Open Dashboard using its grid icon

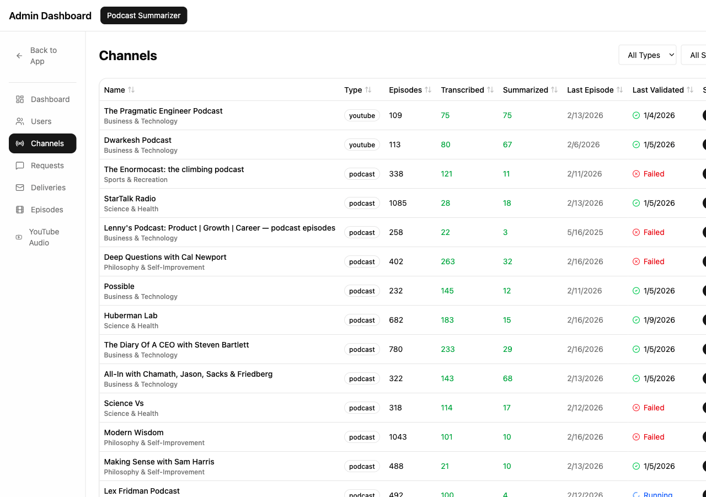coord(20,99)
